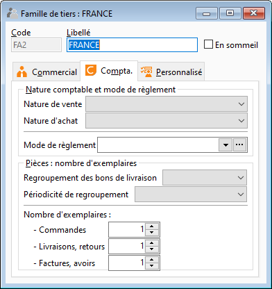Viewport: 272px width, 289px height.
Task: Click the window title bar users icon
Action: 12,13
